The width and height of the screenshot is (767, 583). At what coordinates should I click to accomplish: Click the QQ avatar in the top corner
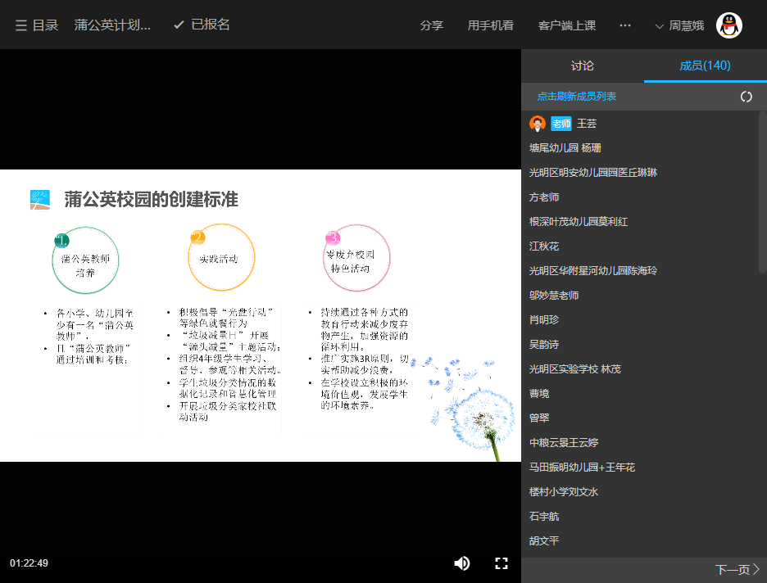click(728, 24)
